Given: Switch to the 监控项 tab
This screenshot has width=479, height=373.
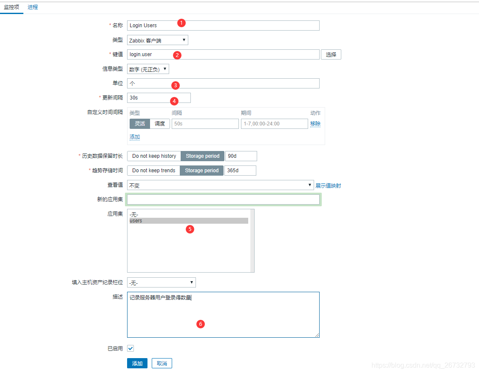Looking at the screenshot, I should pos(11,7).
